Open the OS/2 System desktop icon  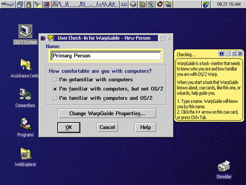(25, 34)
